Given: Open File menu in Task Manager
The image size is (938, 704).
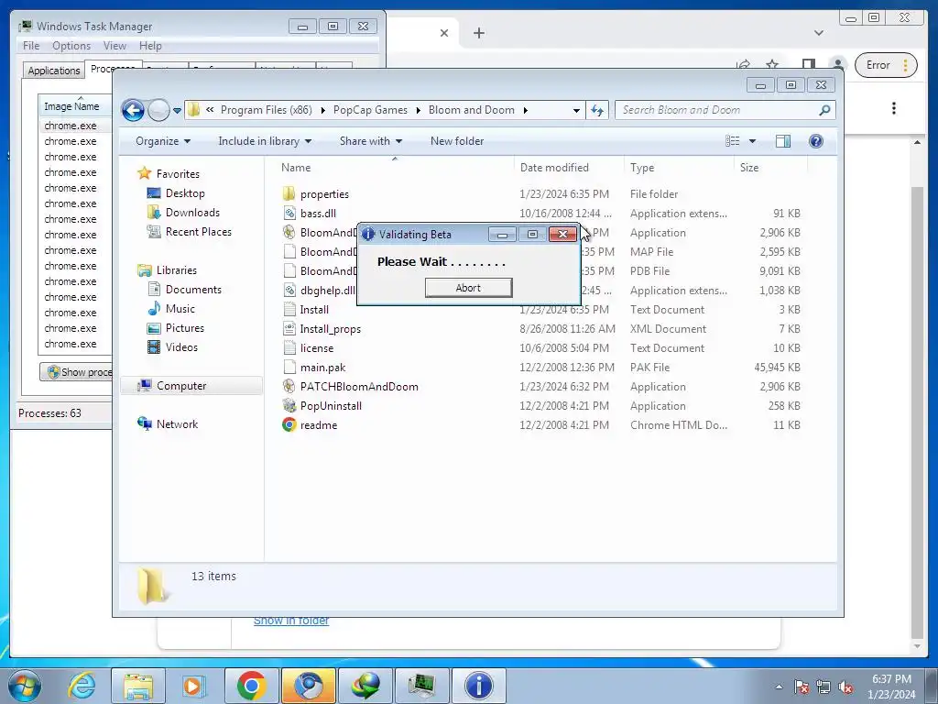Looking at the screenshot, I should coord(31,46).
